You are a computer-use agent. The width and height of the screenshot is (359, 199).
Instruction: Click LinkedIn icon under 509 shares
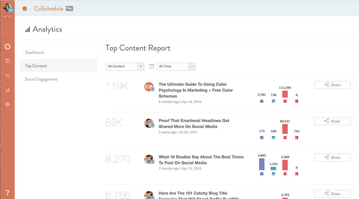(273, 137)
